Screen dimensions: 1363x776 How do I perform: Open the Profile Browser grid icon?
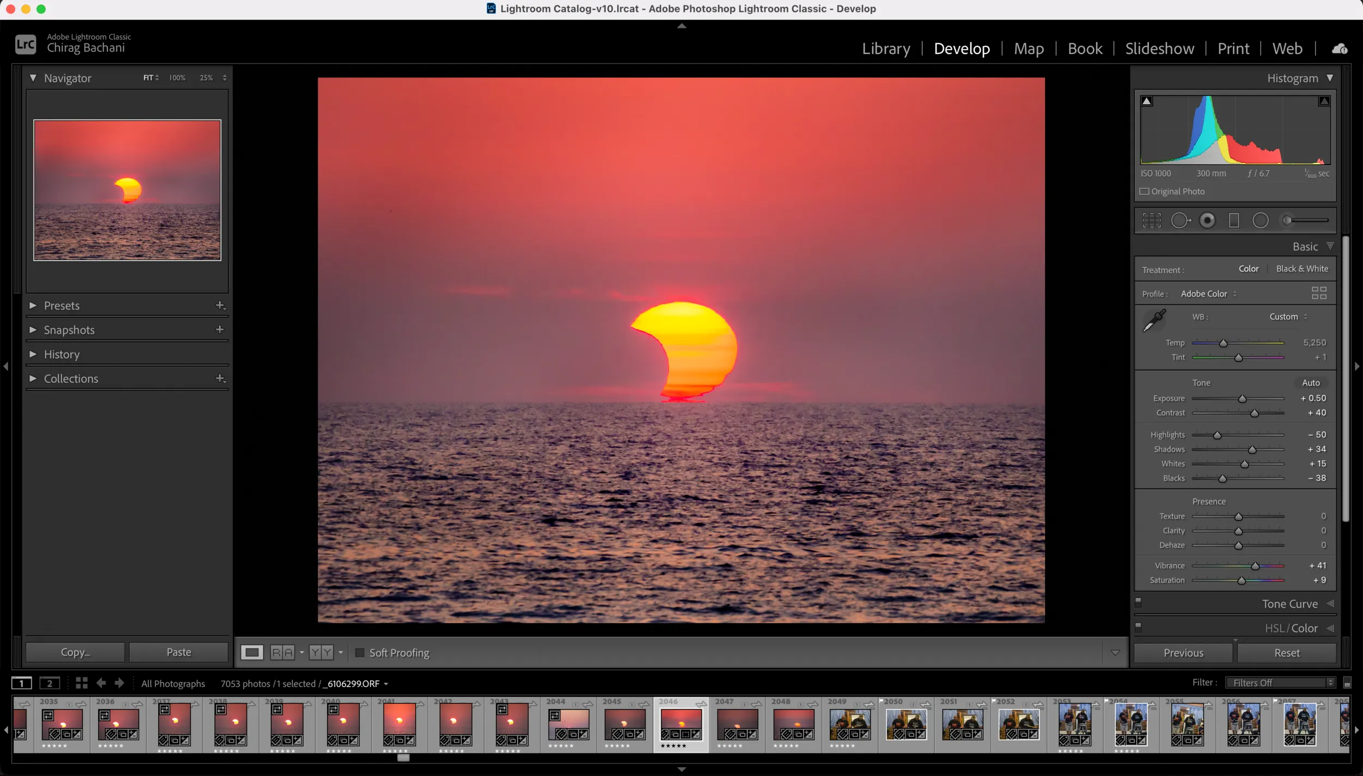pos(1318,293)
